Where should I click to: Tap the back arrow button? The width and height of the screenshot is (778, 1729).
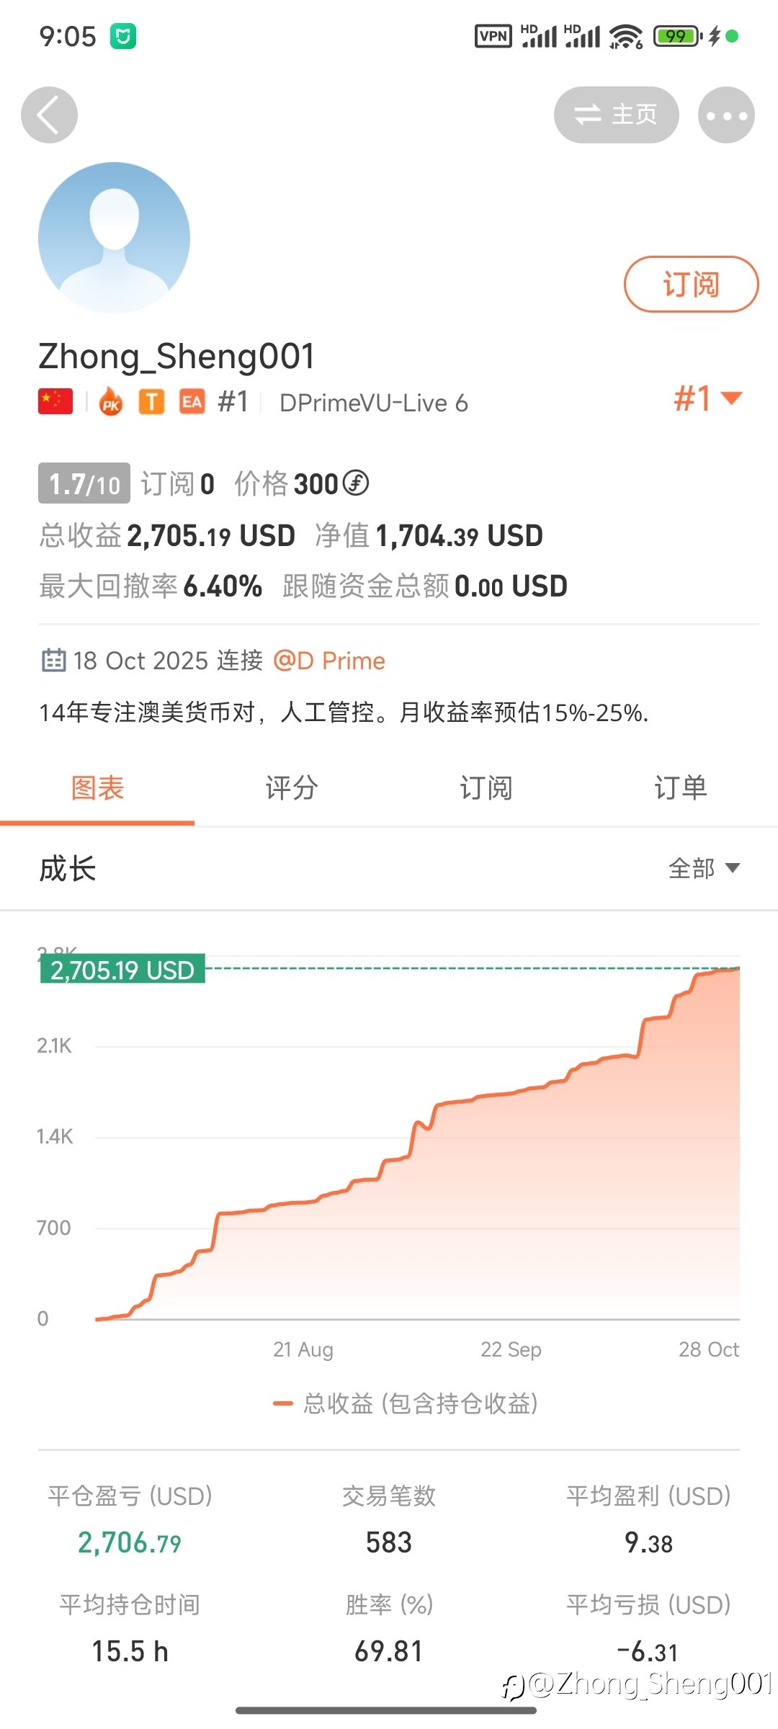click(x=49, y=115)
